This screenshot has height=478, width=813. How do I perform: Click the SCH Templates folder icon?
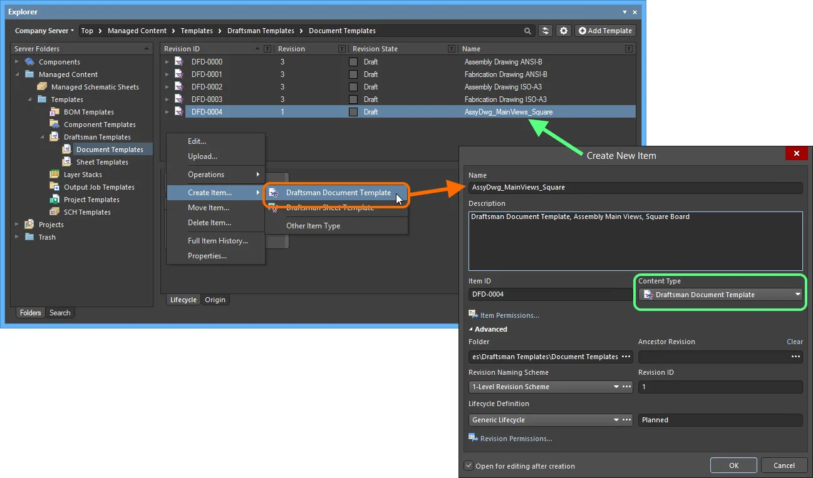pyautogui.click(x=54, y=212)
